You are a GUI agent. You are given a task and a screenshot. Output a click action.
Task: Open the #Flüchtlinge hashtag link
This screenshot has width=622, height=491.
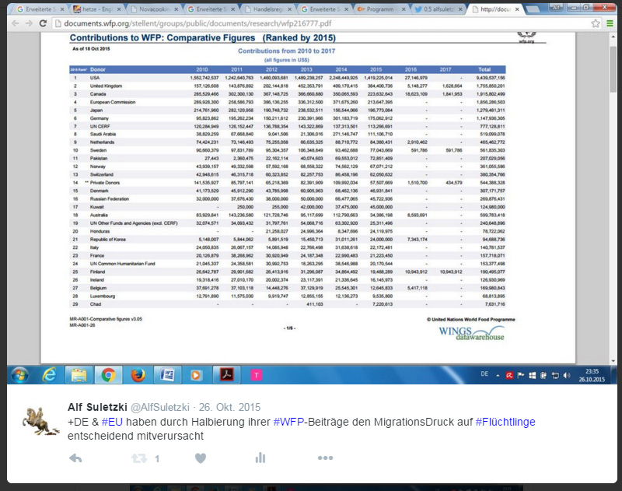(x=505, y=422)
